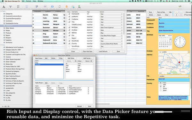Open the Select Font tool
The height and width of the screenshot is (120, 192).
[x=4, y=7]
